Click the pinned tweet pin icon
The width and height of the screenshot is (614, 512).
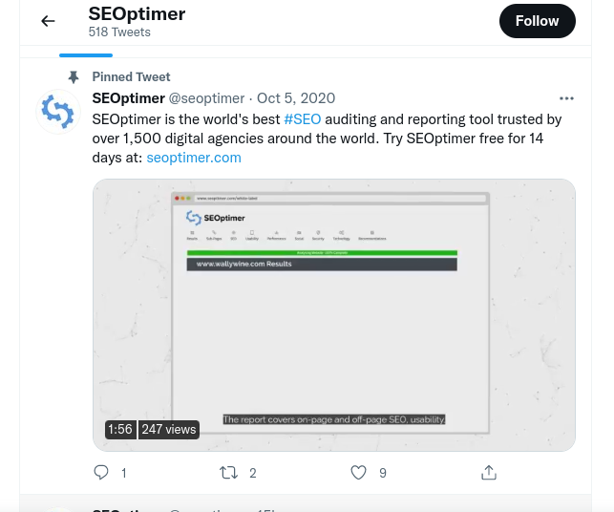tap(73, 77)
